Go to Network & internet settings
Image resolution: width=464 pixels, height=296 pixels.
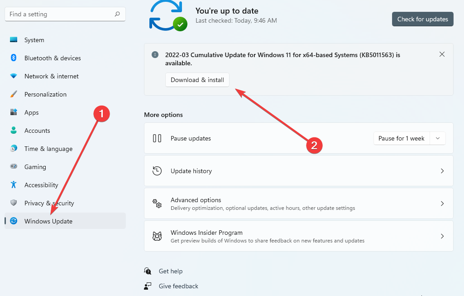click(65, 76)
